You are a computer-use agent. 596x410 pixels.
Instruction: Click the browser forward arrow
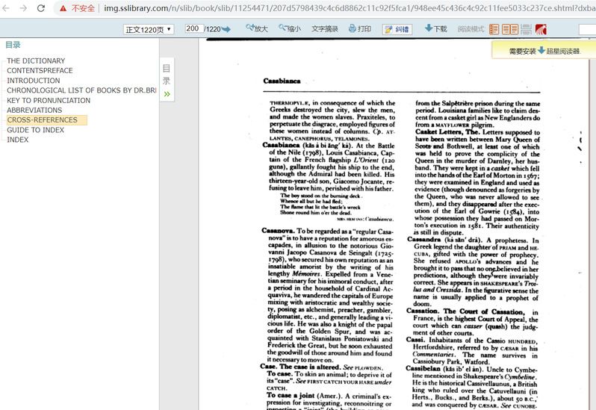(22, 8)
